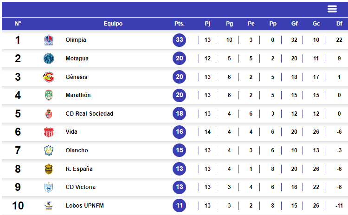Click Olimpia's 33 points badge

click(x=179, y=40)
